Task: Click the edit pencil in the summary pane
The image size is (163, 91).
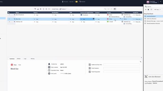Action: 140,62
